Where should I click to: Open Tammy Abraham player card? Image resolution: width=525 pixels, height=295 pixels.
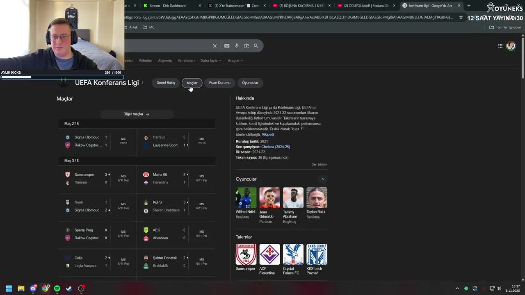[x=293, y=205]
